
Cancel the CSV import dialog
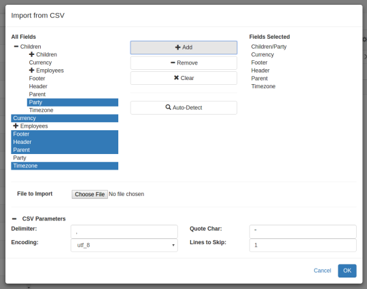click(322, 271)
